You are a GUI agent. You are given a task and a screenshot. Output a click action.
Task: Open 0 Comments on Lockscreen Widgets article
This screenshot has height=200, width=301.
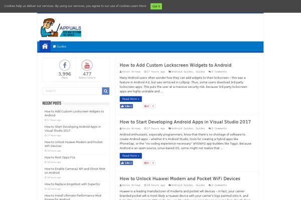(x=219, y=71)
